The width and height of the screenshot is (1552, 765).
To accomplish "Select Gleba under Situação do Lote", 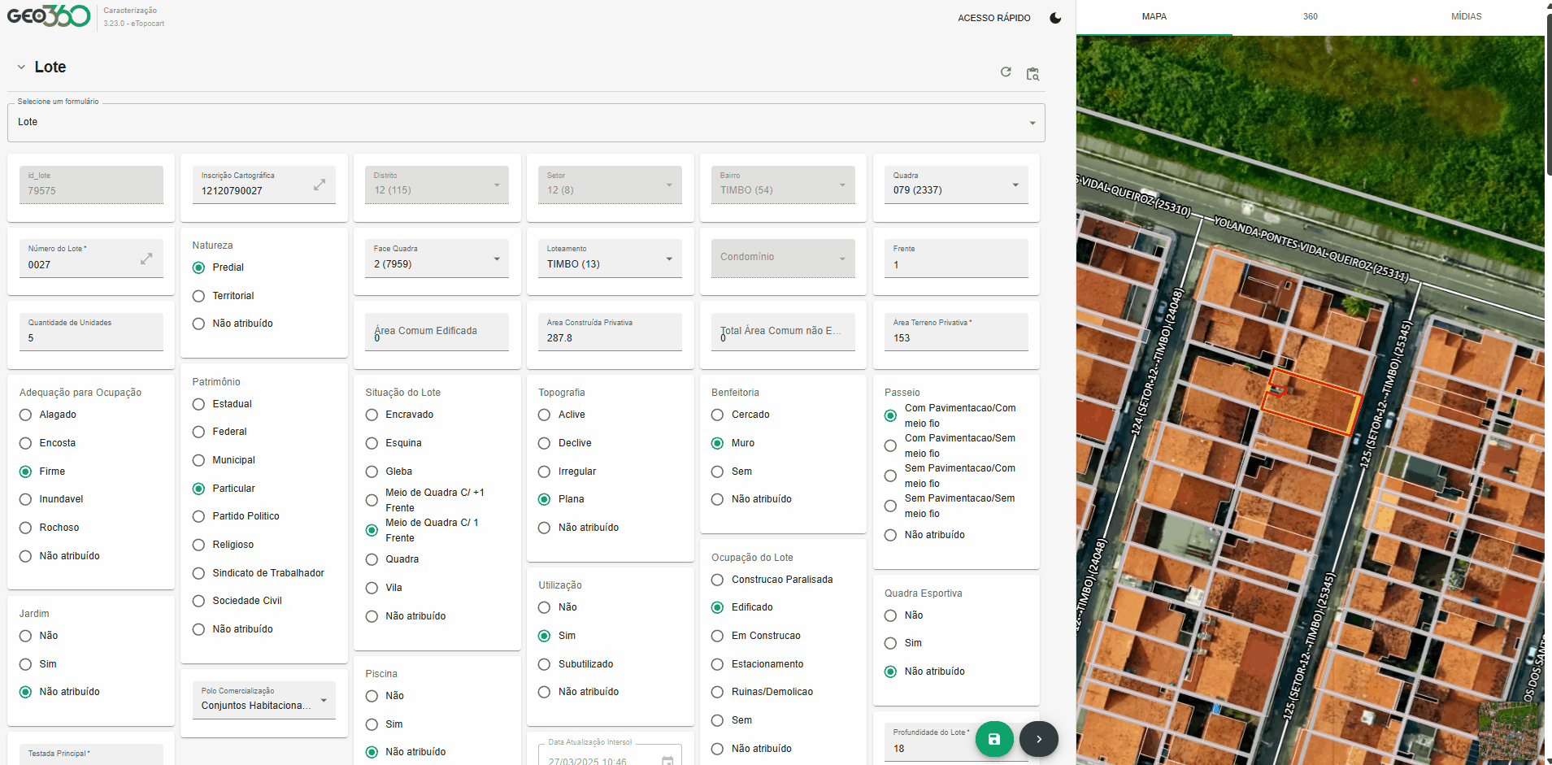I will [x=372, y=472].
